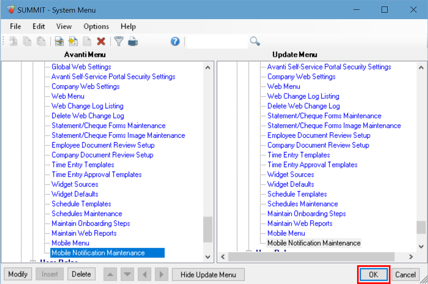Click the blank New document icon
Viewport: 428px width, 284px height.
87,42
